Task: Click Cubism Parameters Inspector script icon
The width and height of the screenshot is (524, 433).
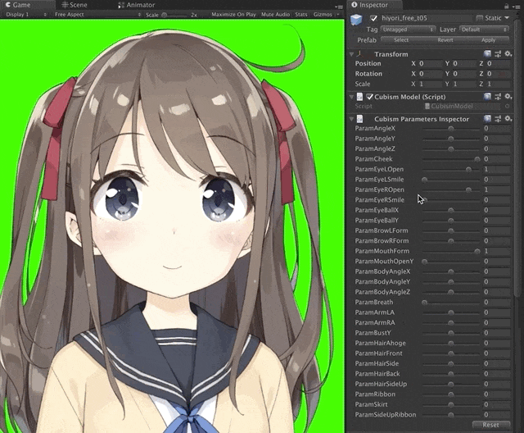Action: 359,119
